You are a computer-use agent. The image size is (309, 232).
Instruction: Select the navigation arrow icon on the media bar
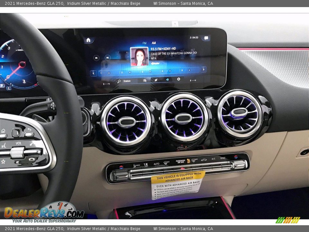click(x=155, y=80)
